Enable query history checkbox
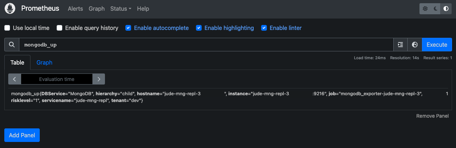Image resolution: width=456 pixels, height=148 pixels. 60,28
